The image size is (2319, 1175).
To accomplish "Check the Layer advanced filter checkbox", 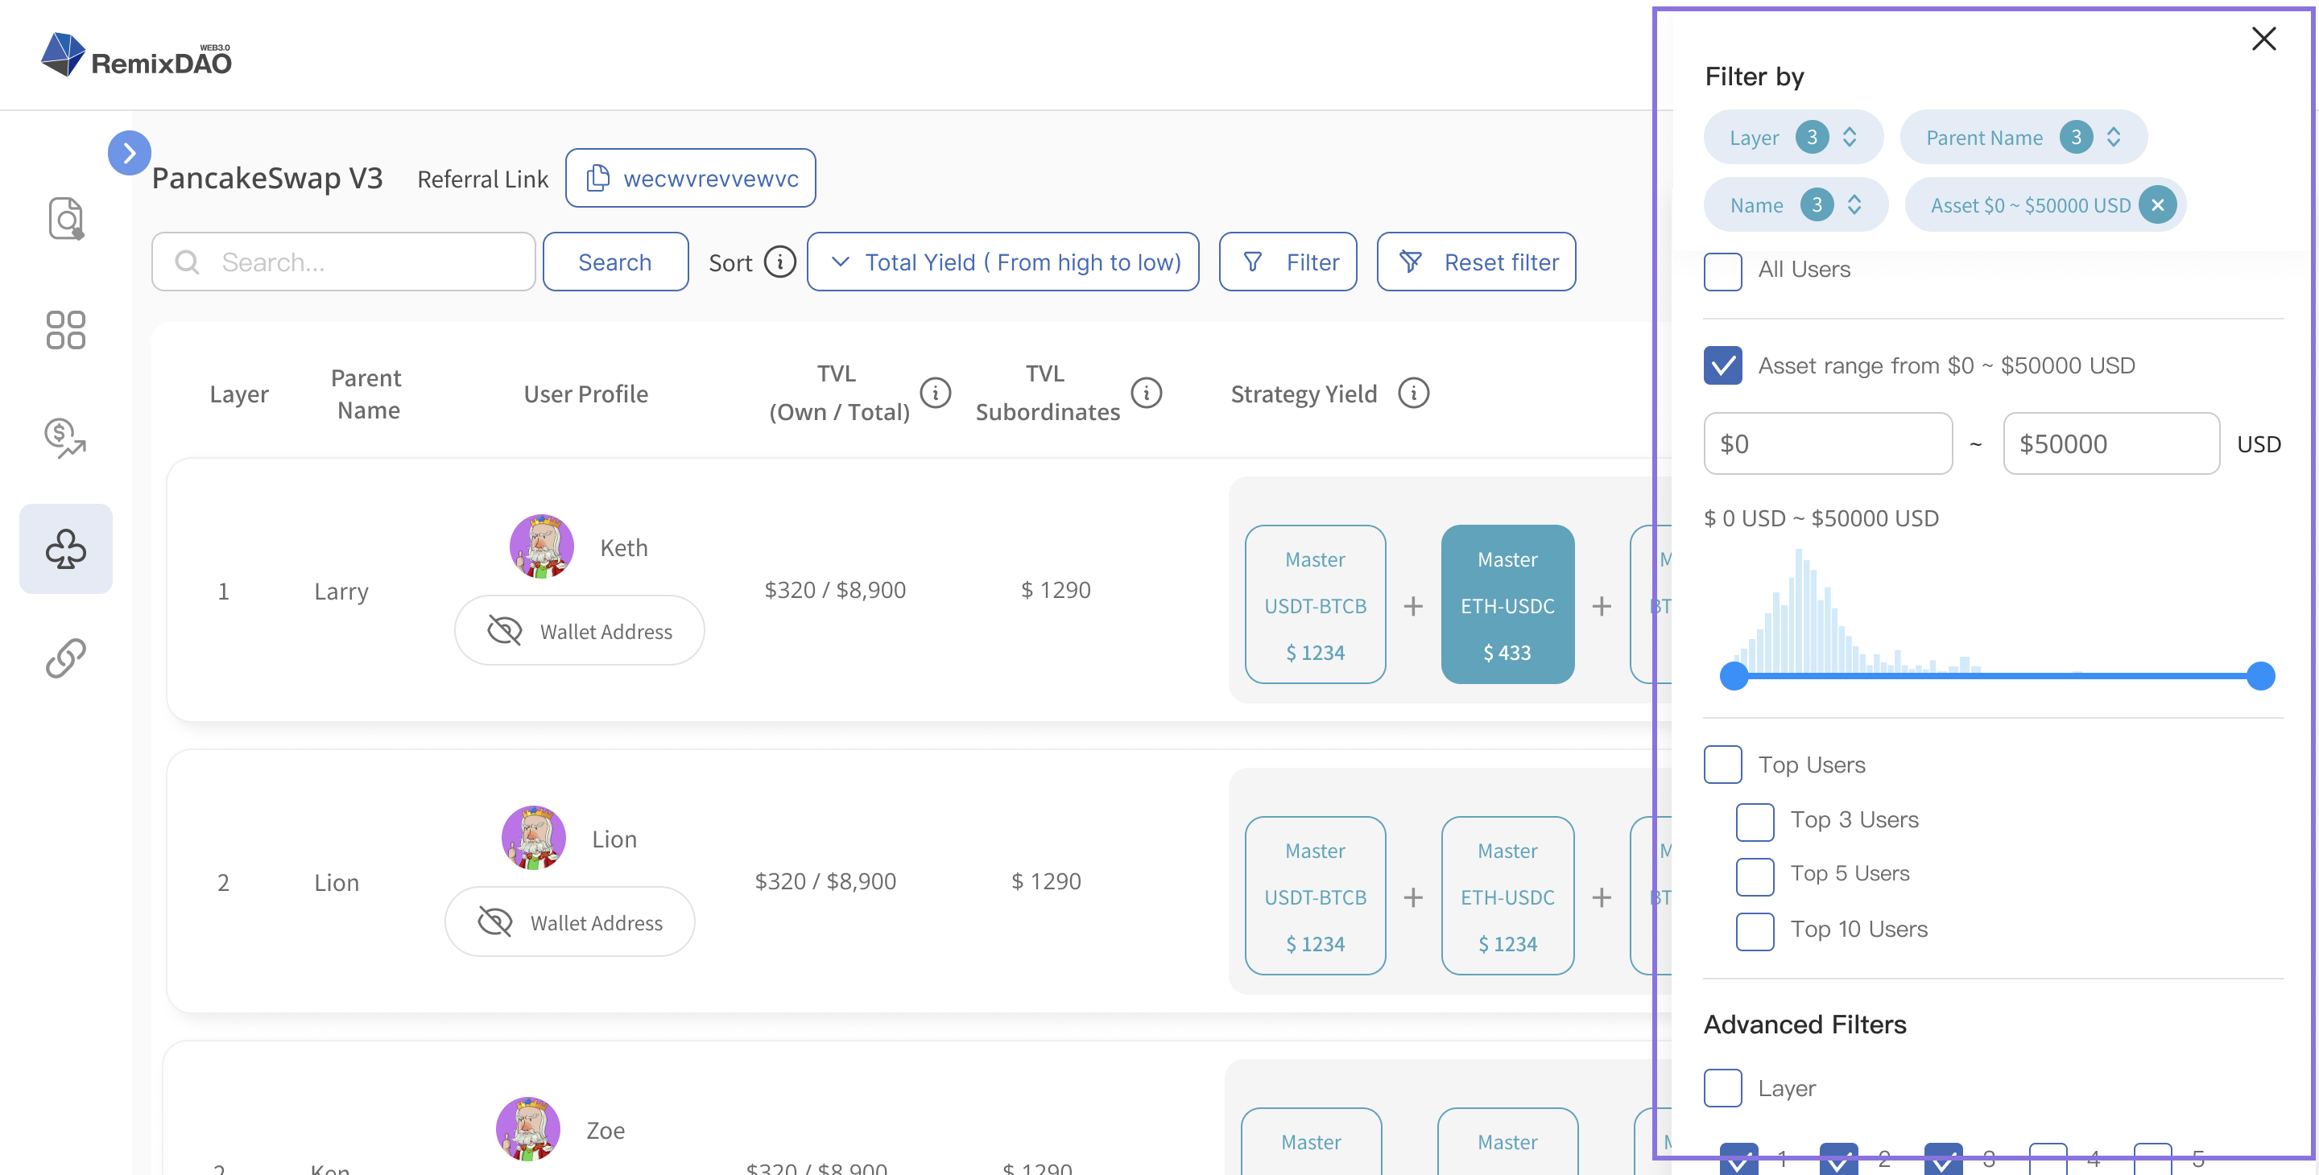I will point(1722,1089).
